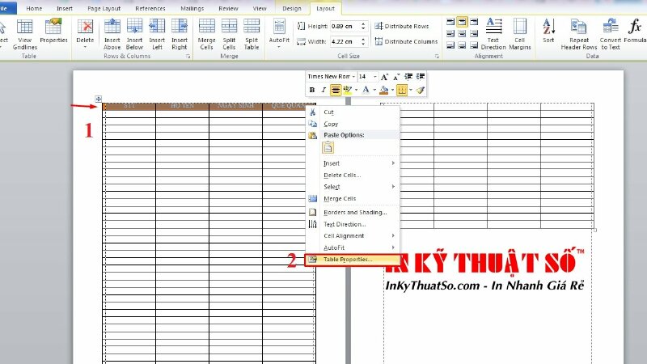Click Cell Margins button
This screenshot has width=647, height=364.
[x=520, y=34]
